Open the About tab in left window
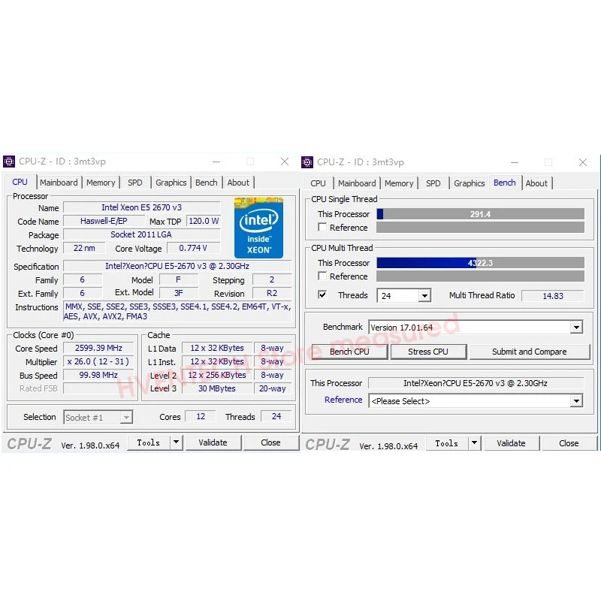 [238, 183]
